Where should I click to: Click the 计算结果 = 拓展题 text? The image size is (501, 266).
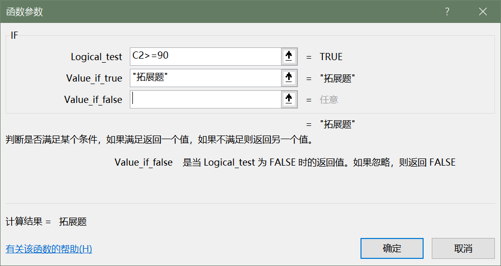click(46, 222)
